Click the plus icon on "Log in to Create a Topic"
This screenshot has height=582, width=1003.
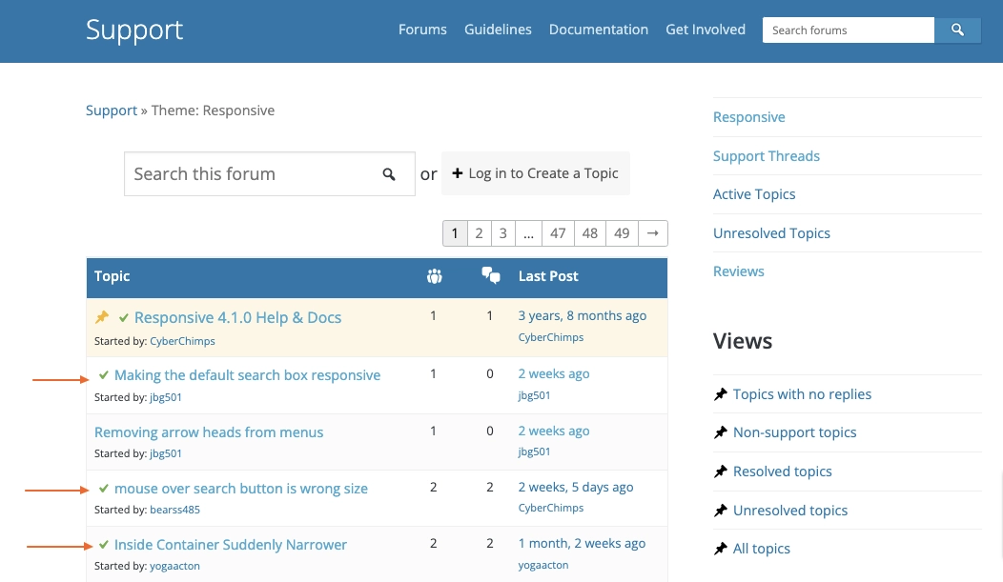pyautogui.click(x=458, y=173)
